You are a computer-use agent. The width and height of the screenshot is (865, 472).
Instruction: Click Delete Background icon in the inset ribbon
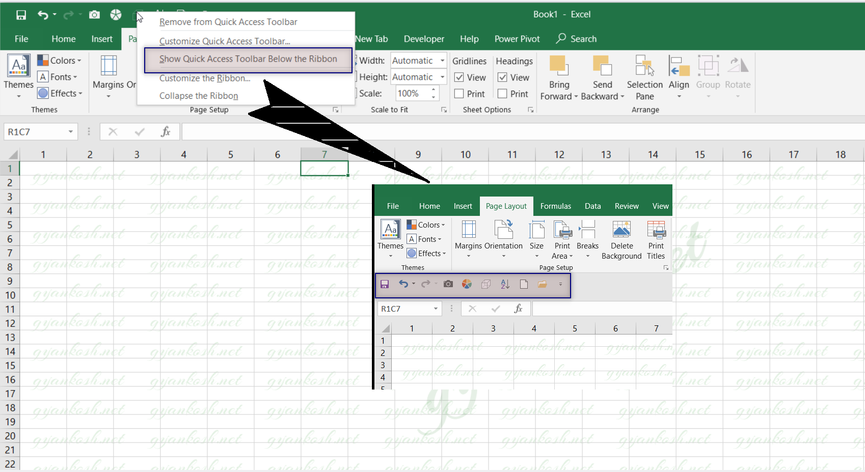tap(621, 230)
